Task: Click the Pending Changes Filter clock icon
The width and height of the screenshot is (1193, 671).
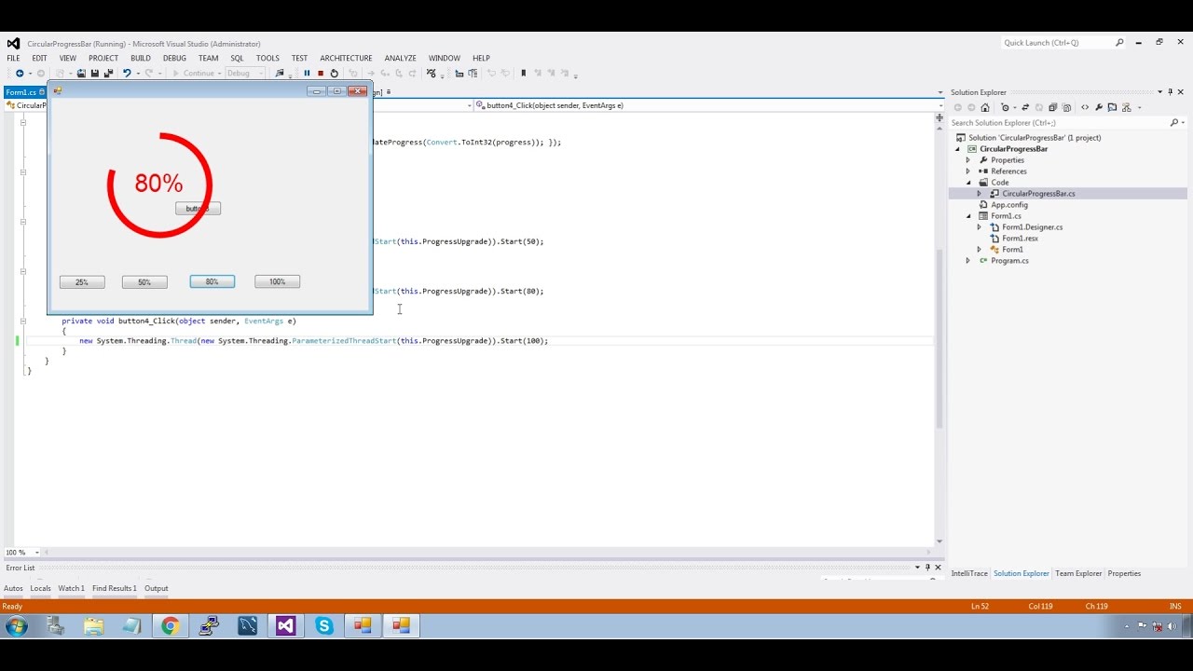Action: coord(1006,107)
